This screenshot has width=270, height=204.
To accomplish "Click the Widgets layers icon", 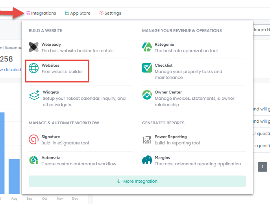I will point(34,95).
